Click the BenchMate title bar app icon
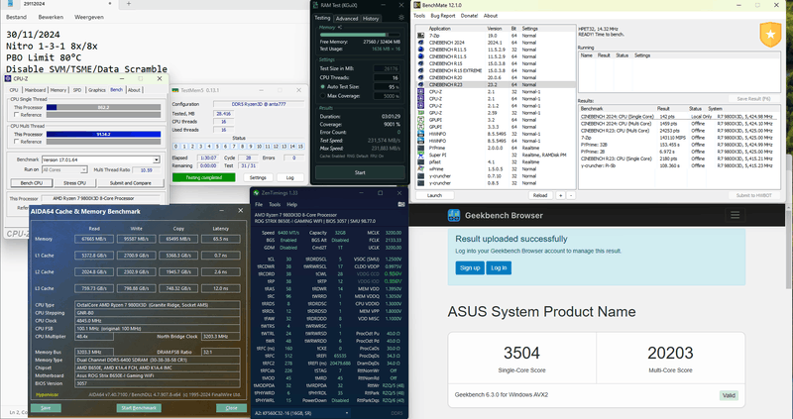793x419 pixels. click(x=417, y=5)
